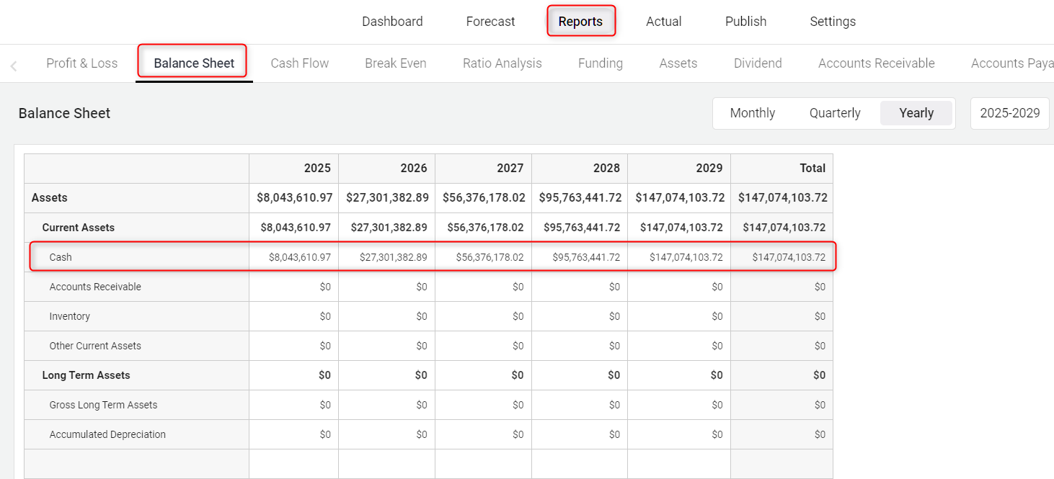
Task: Select the Current Assets row label
Action: [x=79, y=227]
